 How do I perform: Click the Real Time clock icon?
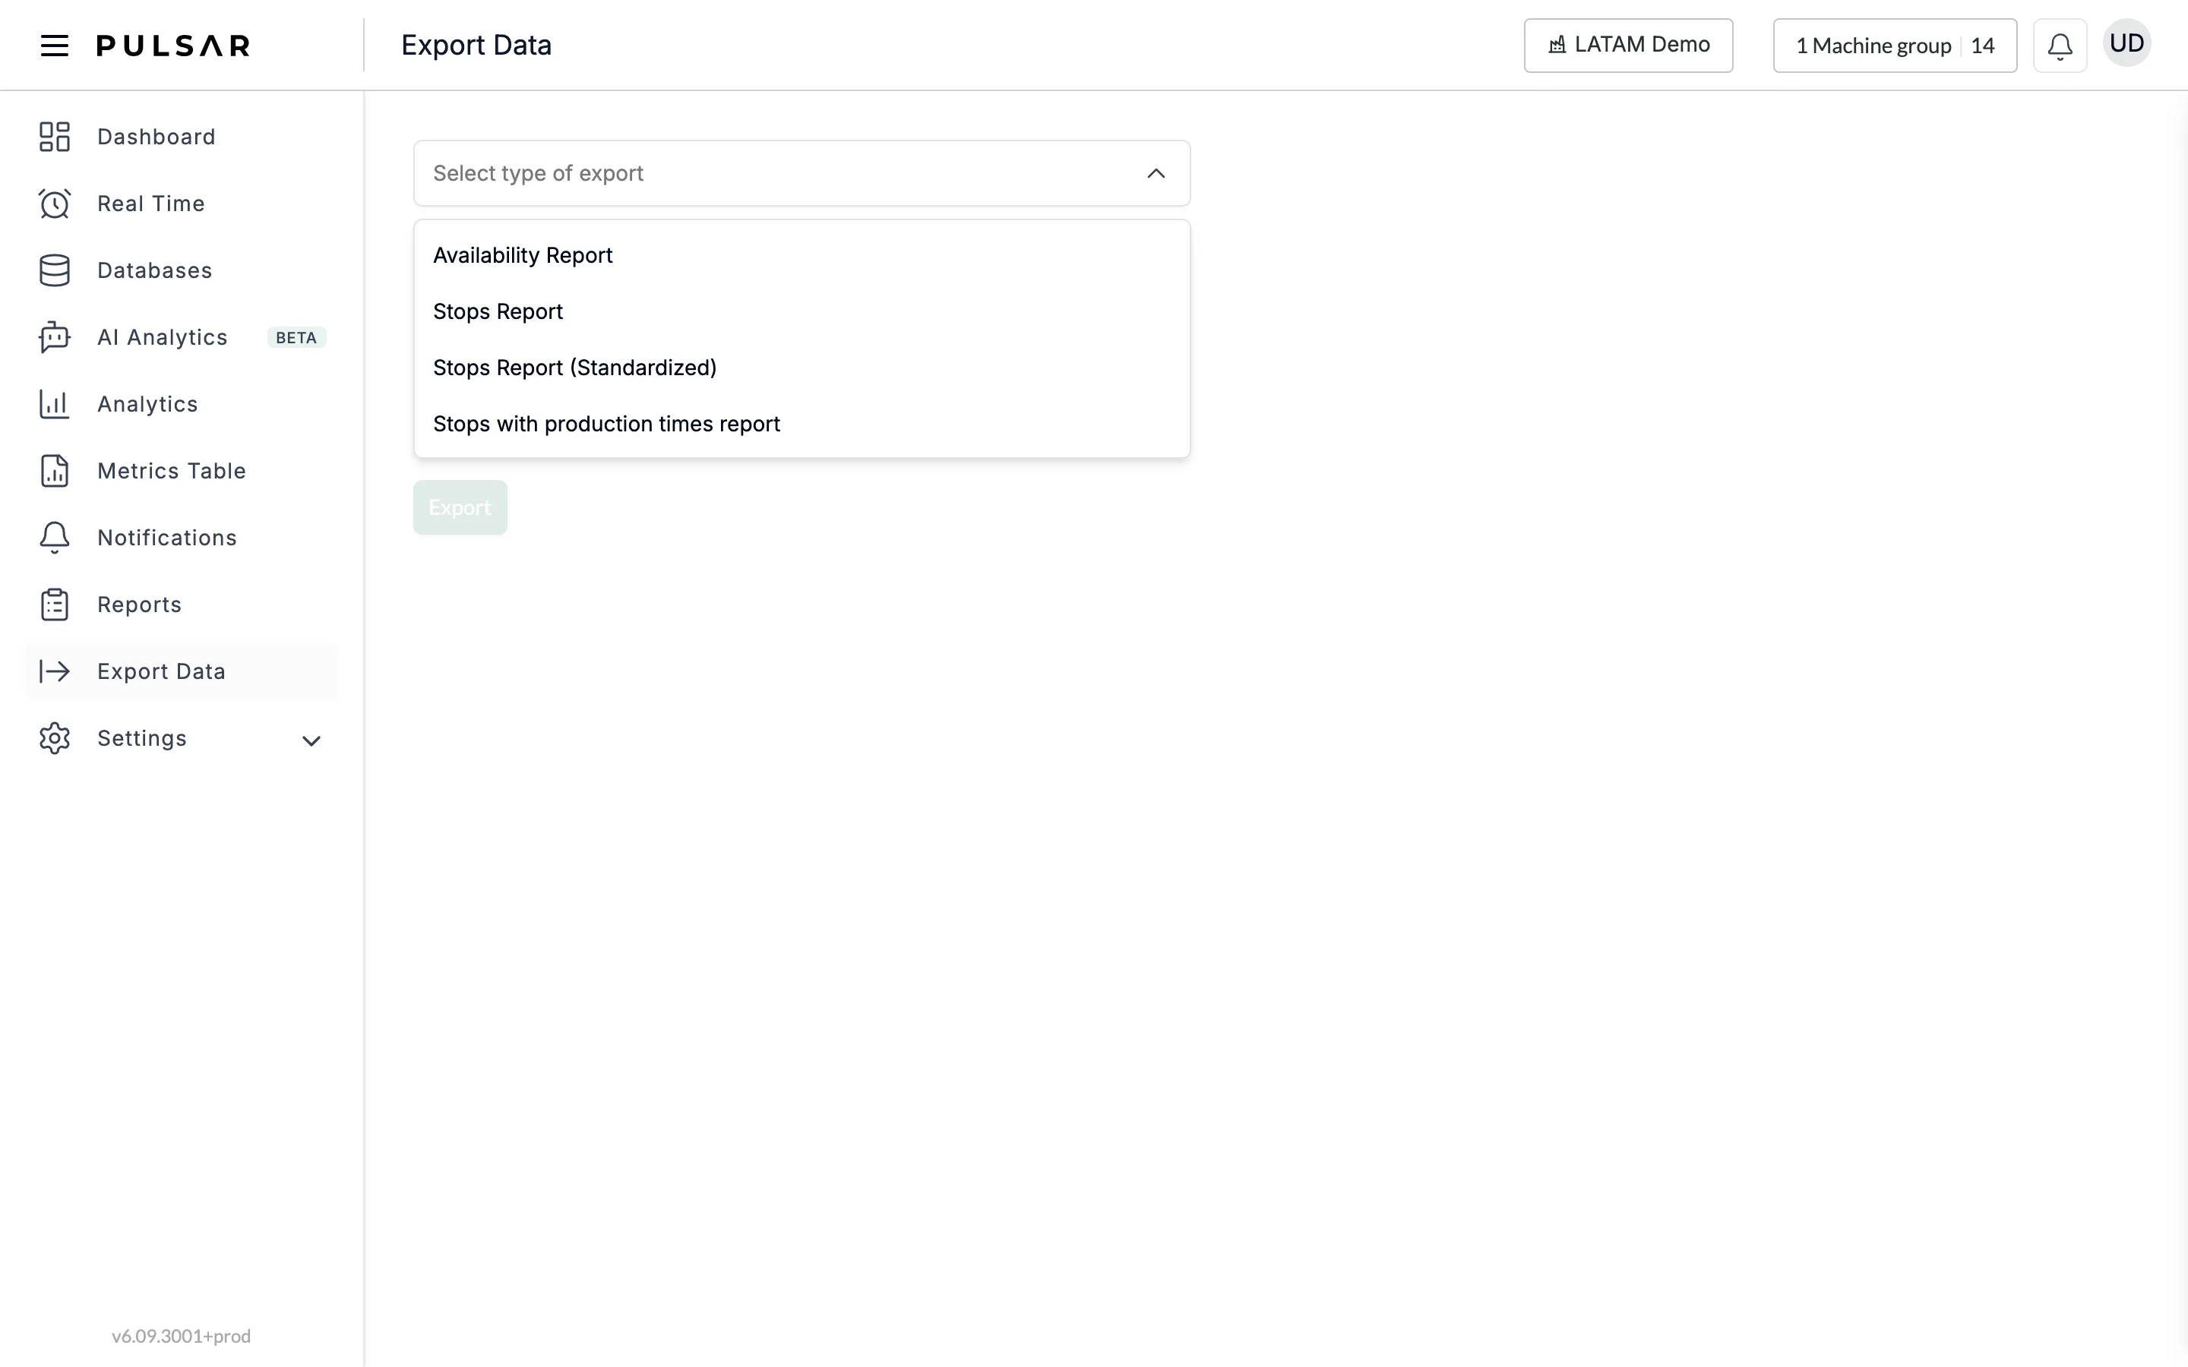coord(54,204)
